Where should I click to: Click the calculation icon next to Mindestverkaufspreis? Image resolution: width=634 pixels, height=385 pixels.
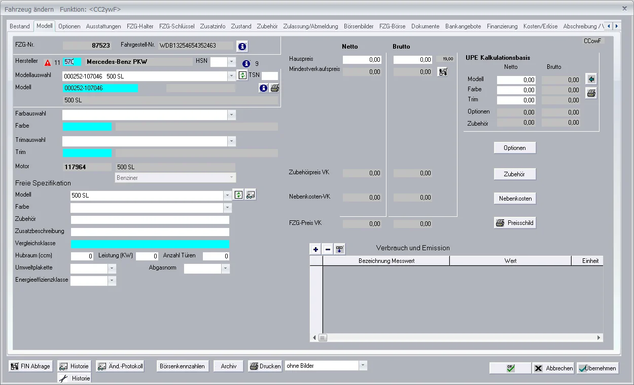[443, 71]
